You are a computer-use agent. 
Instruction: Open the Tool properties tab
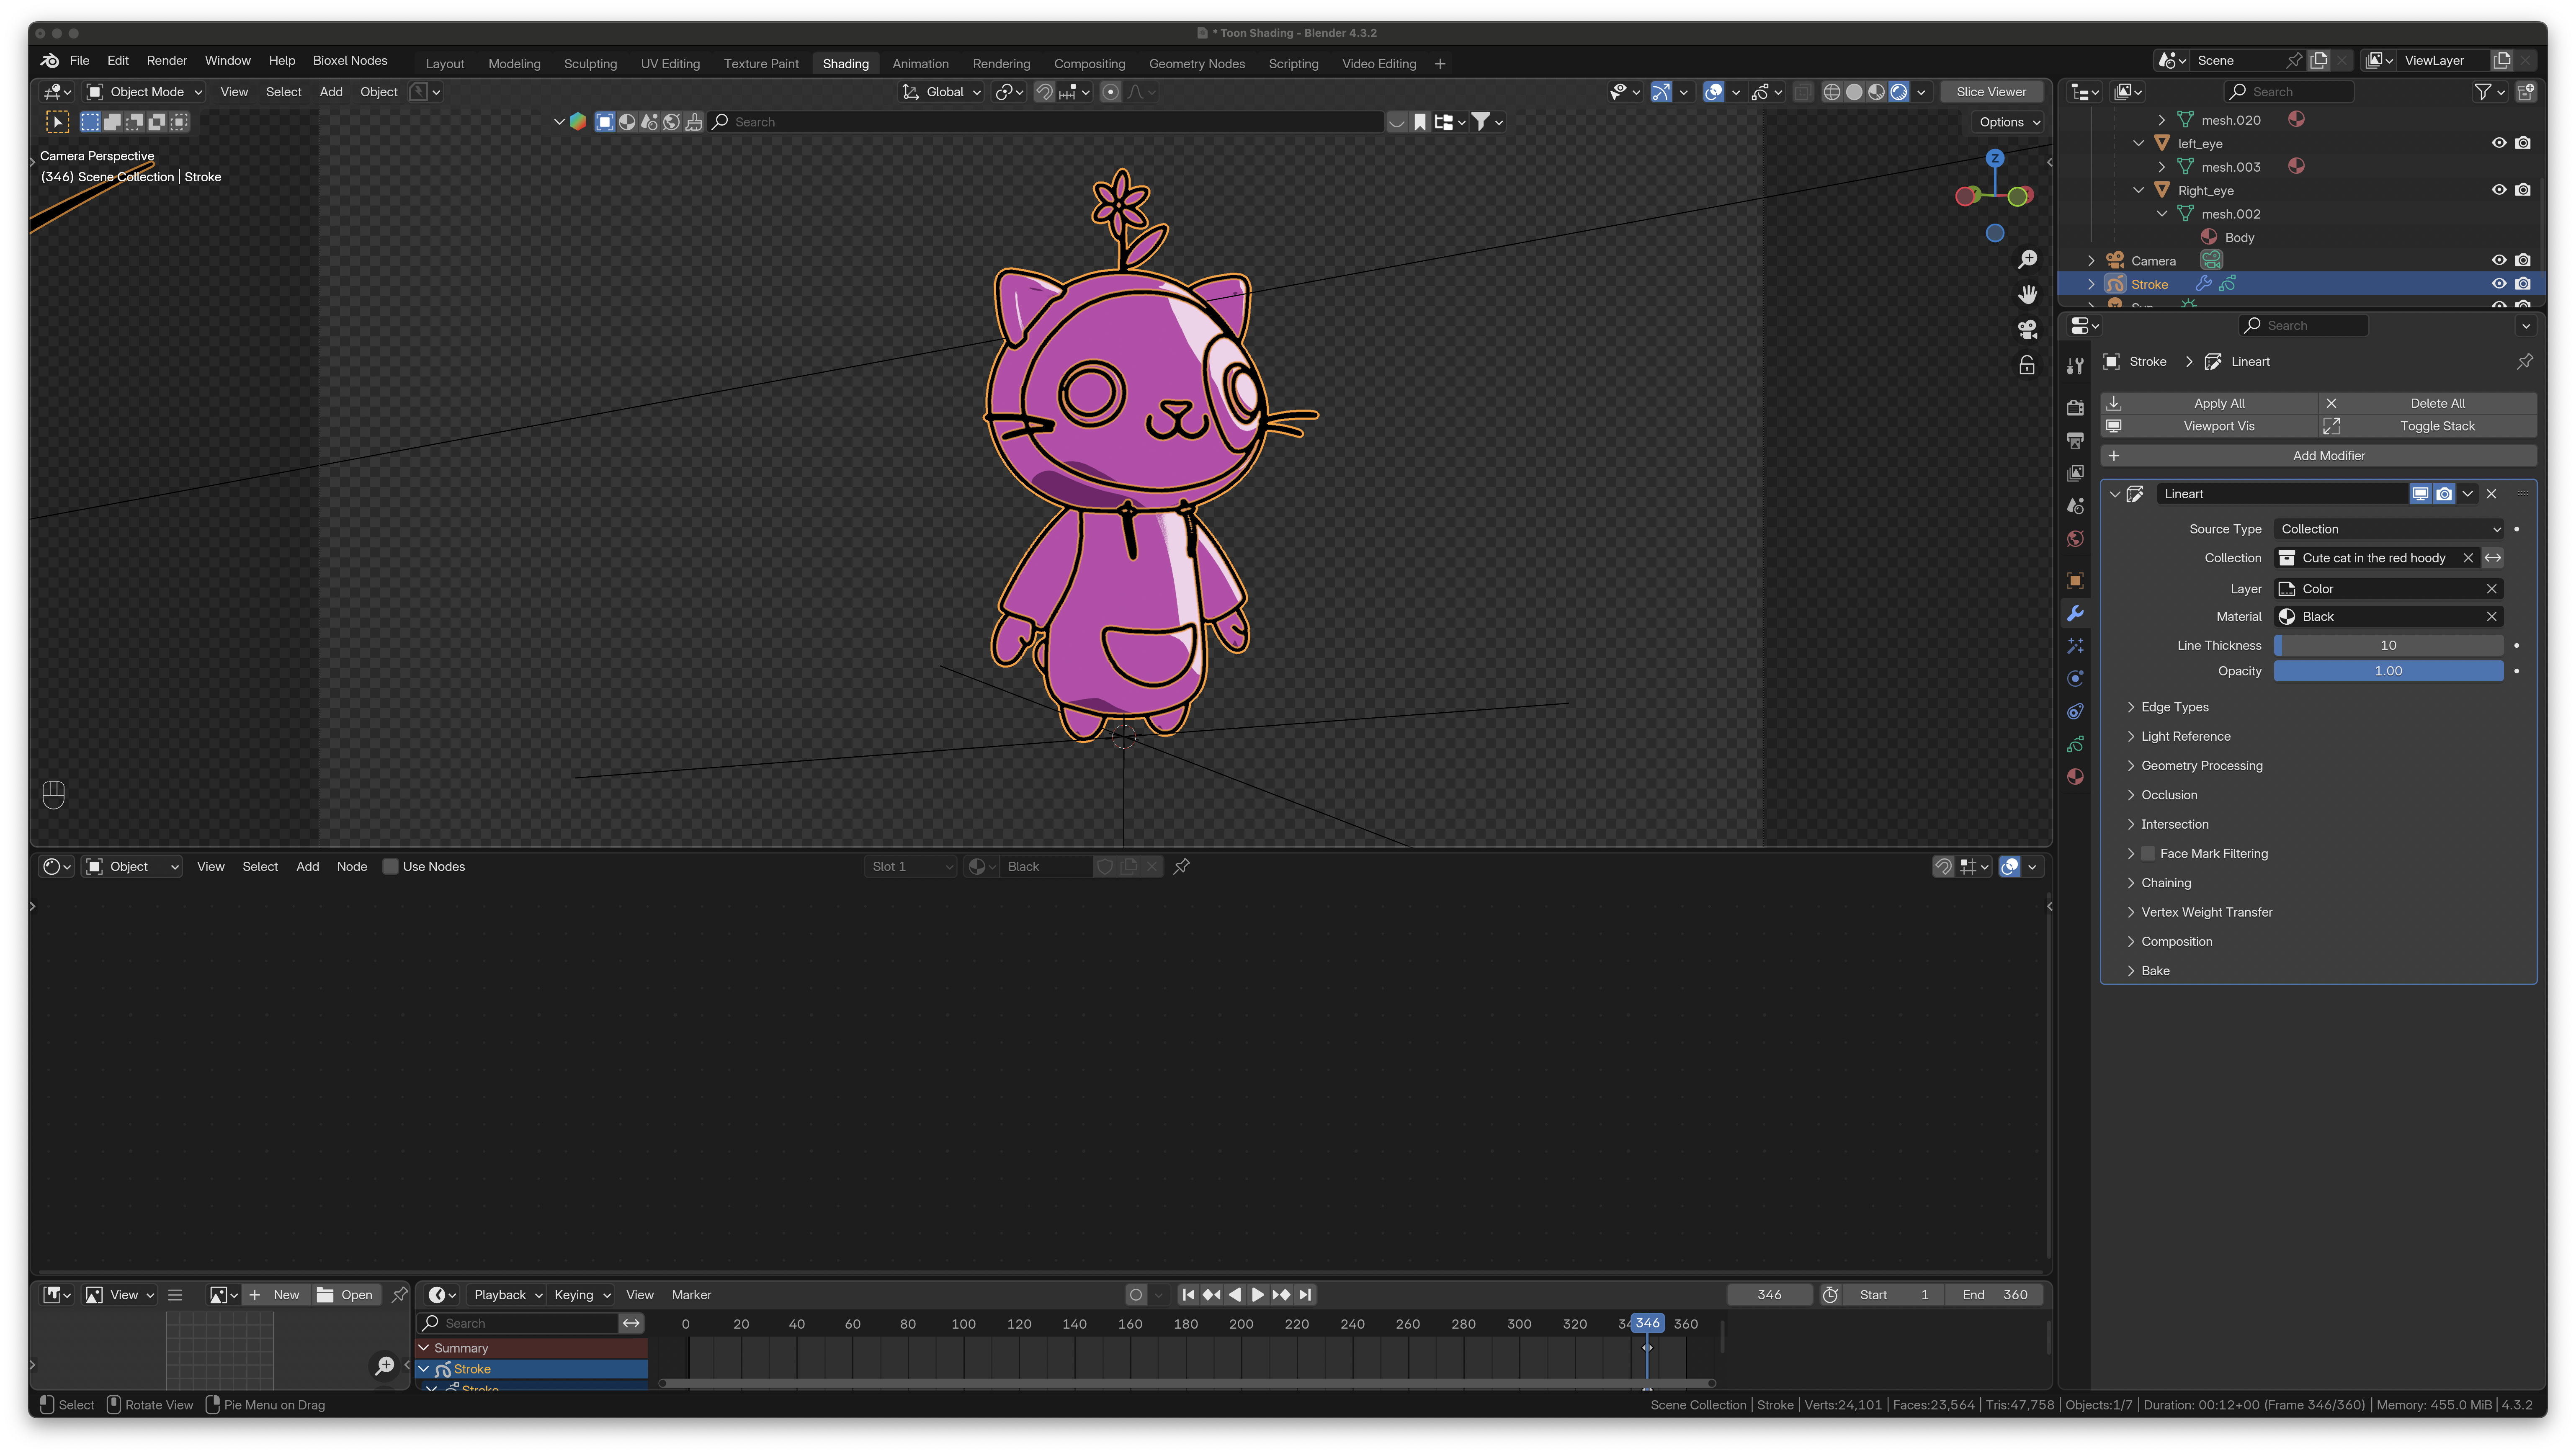(2075, 366)
